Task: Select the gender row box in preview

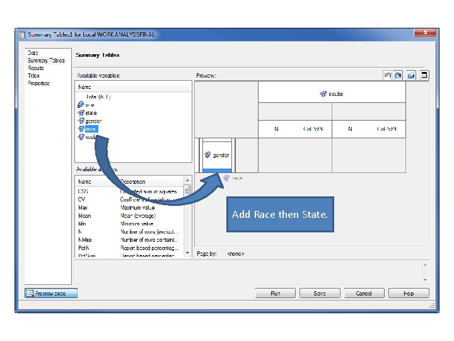Action: pos(217,155)
